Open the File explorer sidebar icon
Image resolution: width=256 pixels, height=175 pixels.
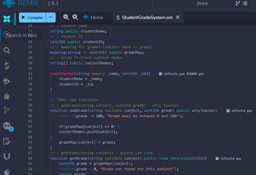[x=7, y=35]
